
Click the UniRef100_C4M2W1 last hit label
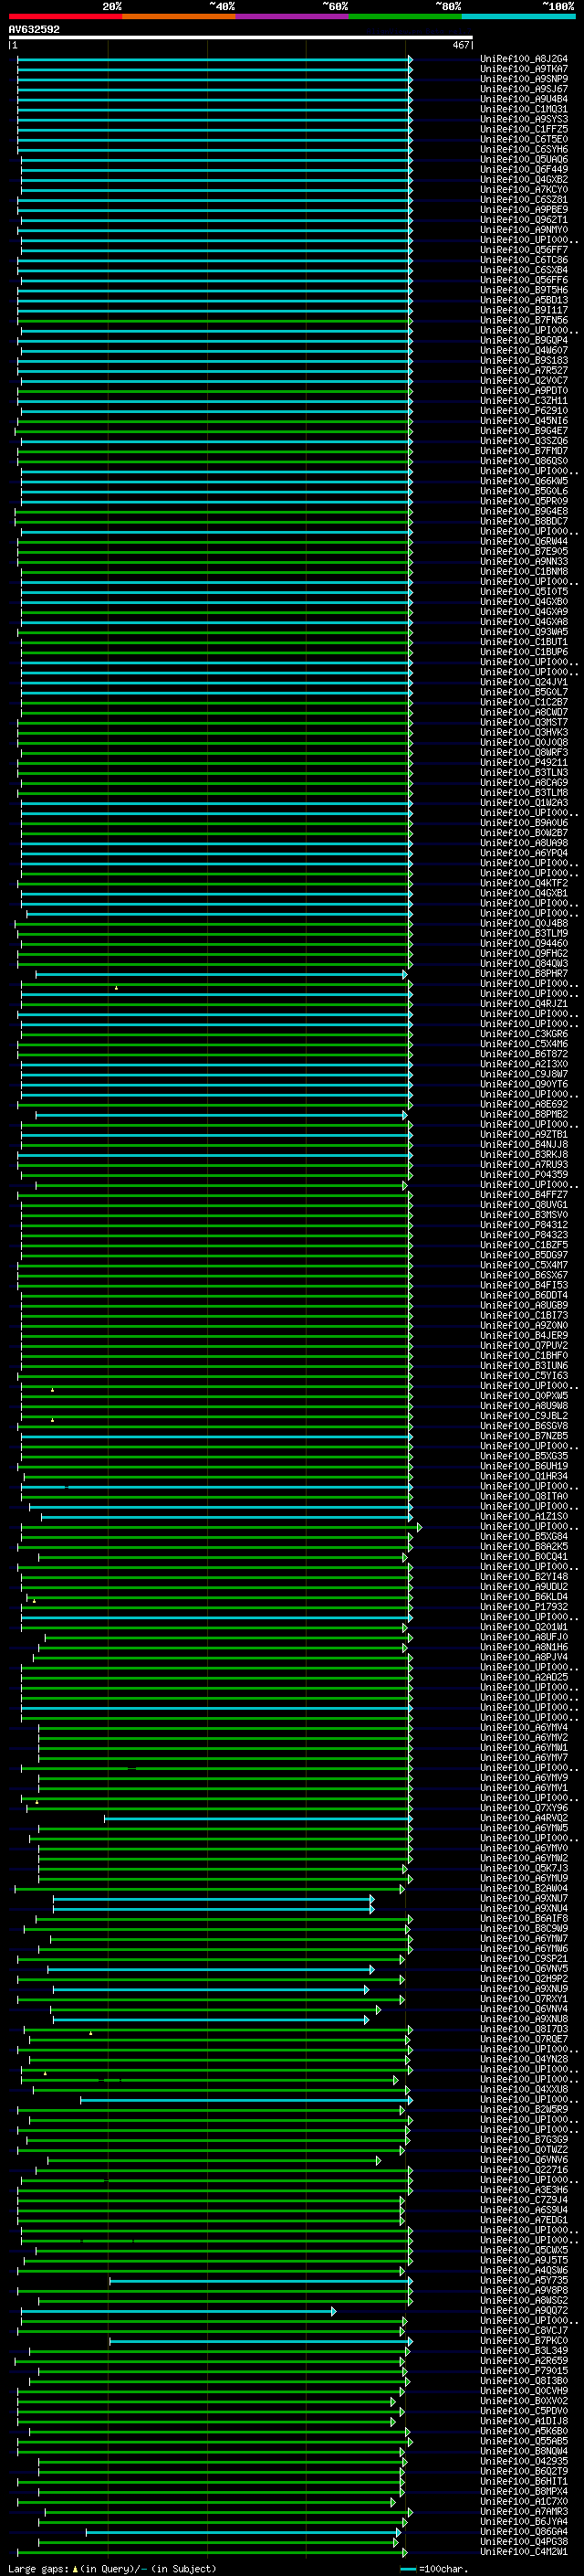click(524, 2552)
